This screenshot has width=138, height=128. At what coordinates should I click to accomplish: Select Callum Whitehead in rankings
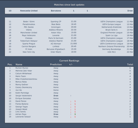(23, 74)
